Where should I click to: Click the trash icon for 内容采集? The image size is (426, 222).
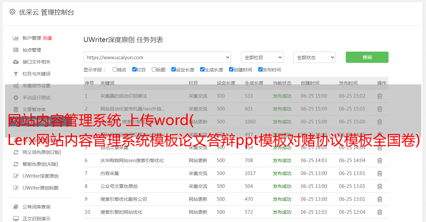(x=380, y=173)
